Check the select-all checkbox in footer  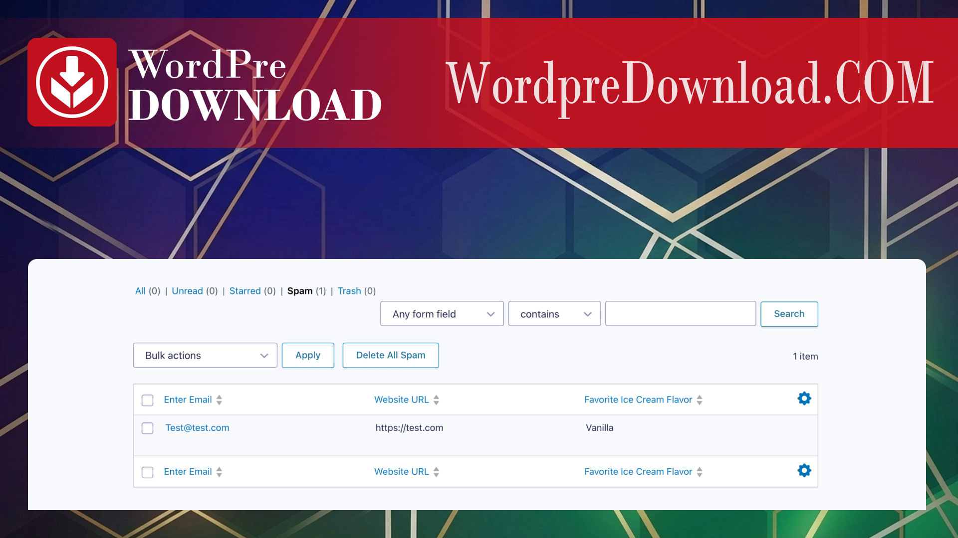coord(147,472)
